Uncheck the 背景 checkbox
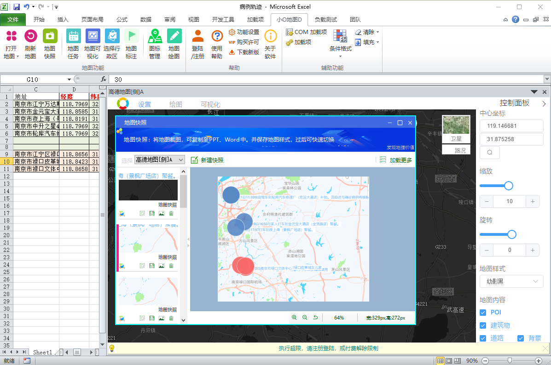Image resolution: width=551 pixels, height=365 pixels. point(521,338)
